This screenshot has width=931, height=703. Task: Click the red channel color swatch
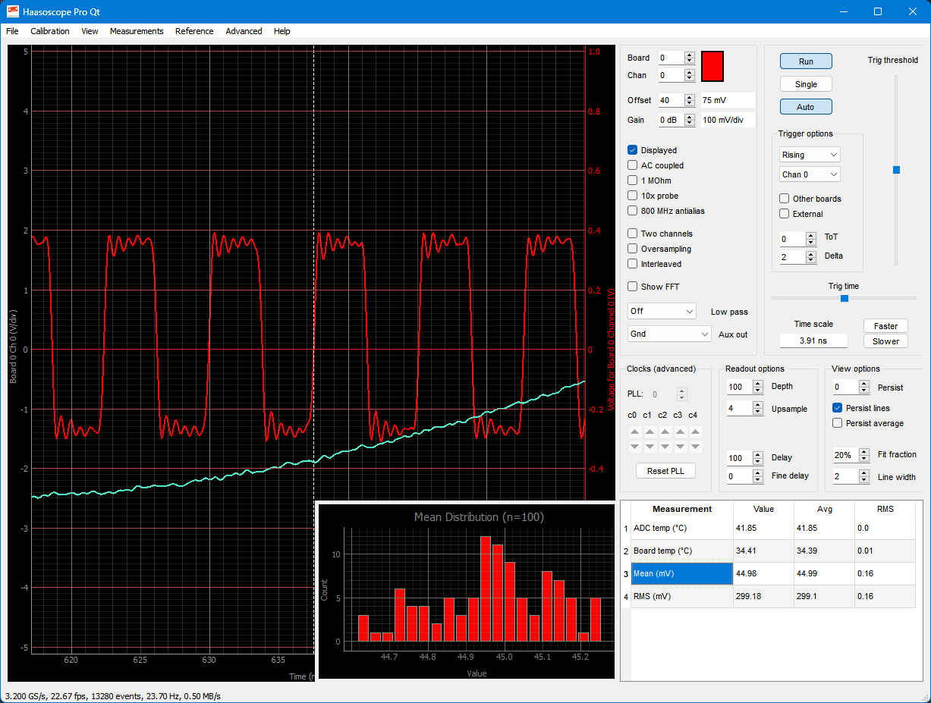(712, 67)
